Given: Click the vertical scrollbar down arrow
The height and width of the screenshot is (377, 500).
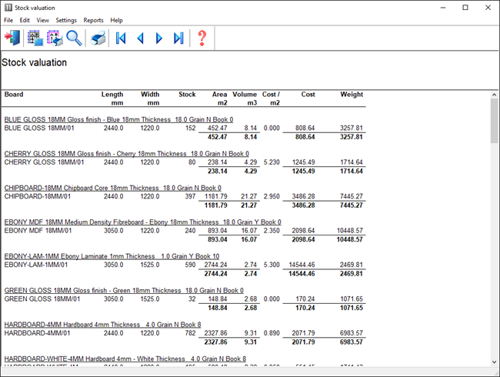Looking at the screenshot, I should click(494, 360).
